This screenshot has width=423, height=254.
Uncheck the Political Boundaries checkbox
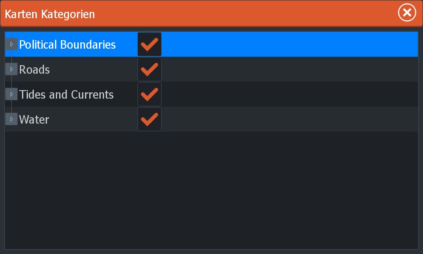tap(149, 44)
